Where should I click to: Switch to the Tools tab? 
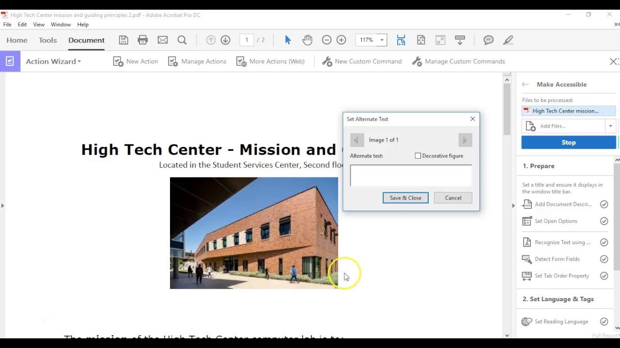48,40
